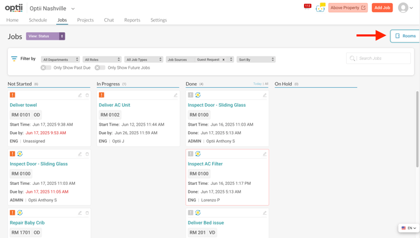Open the All Job Types filter dropdown
Image resolution: width=420 pixels, height=238 pixels.
[143, 59]
